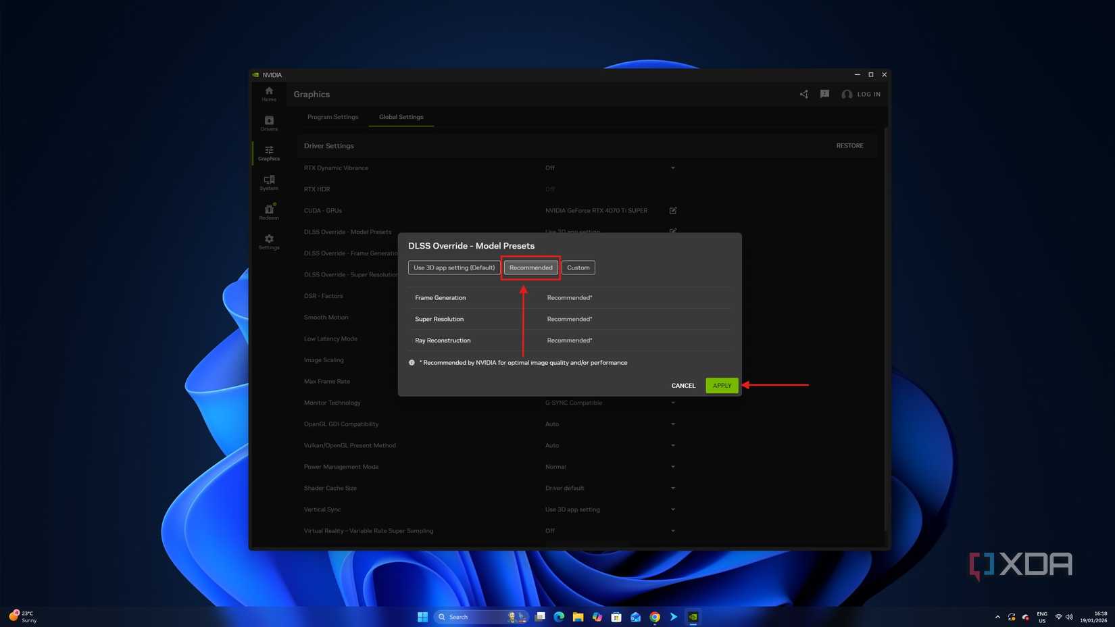Image resolution: width=1115 pixels, height=627 pixels.
Task: Select the System sidebar icon
Action: tap(268, 182)
